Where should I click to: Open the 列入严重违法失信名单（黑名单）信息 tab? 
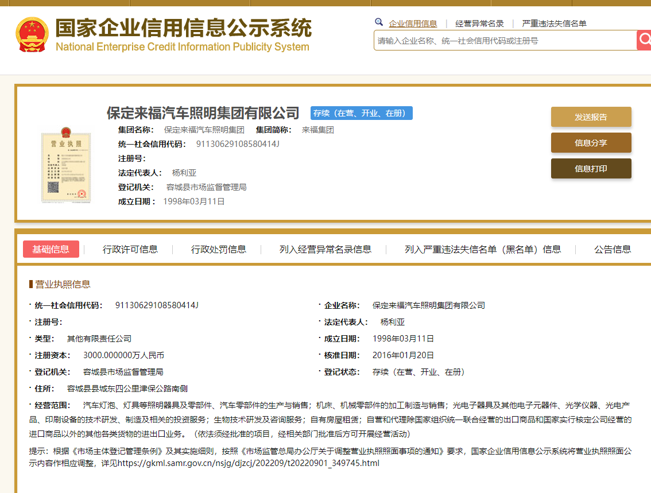pos(483,249)
